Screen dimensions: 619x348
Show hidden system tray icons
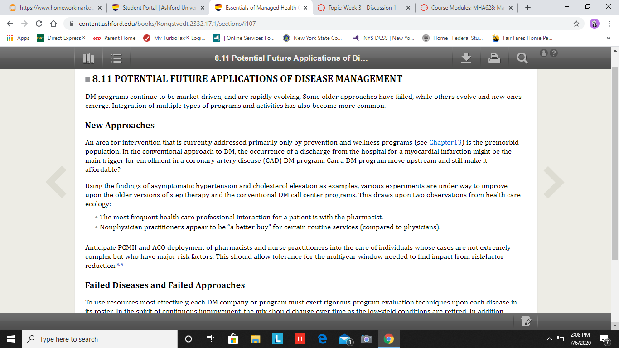click(550, 339)
